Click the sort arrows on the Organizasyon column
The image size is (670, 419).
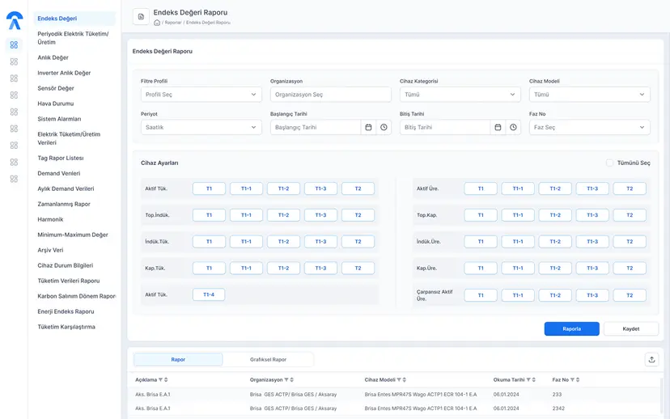click(291, 379)
